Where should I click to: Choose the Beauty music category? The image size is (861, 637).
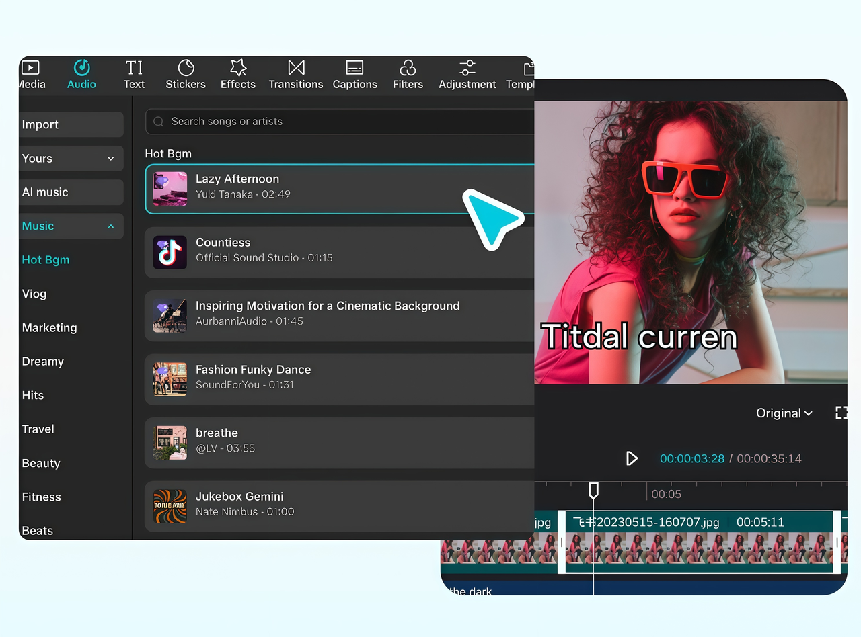(x=41, y=463)
